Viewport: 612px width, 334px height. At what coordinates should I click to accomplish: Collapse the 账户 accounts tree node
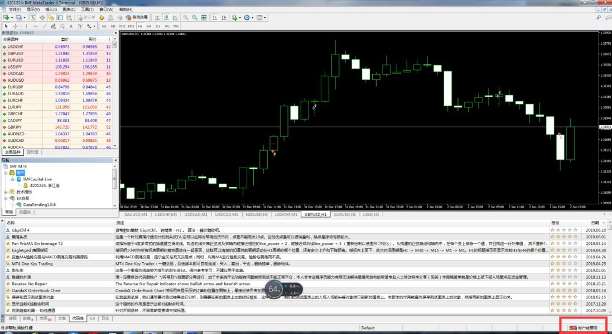[x=6, y=173]
